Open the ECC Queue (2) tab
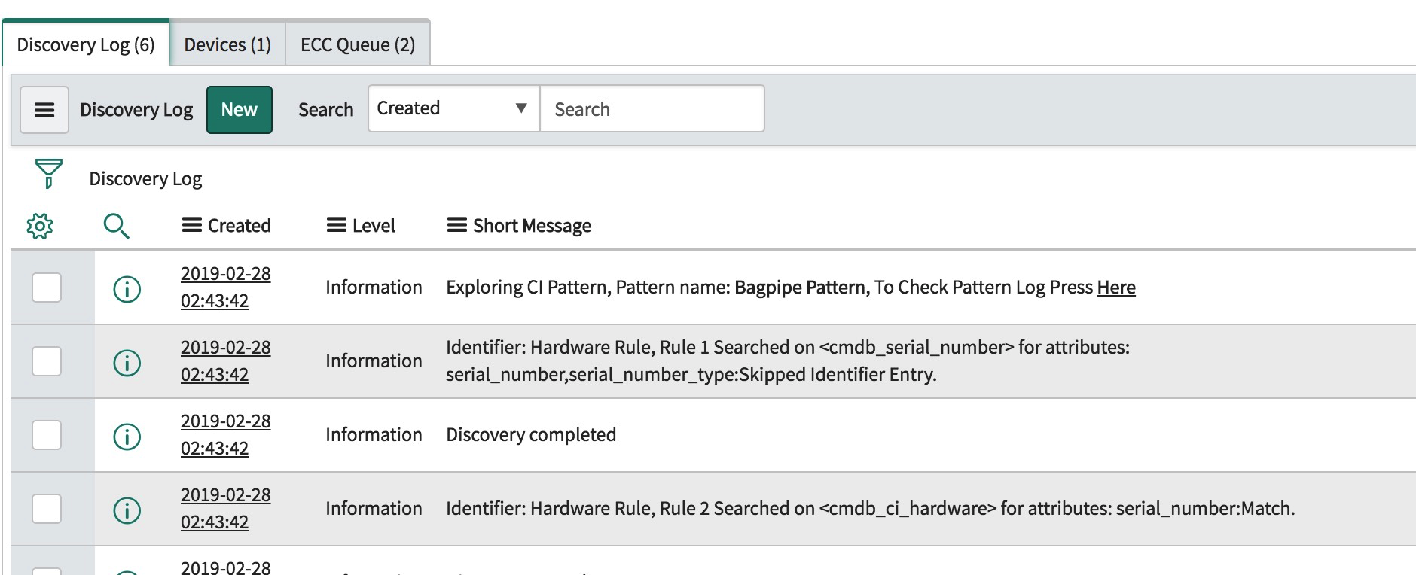The height and width of the screenshot is (575, 1416). [358, 44]
